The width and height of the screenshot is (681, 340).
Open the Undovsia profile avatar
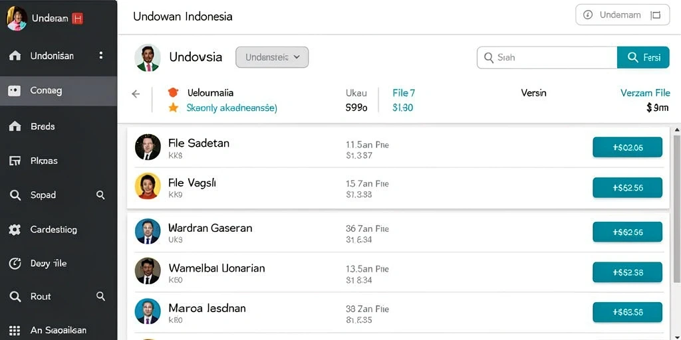click(147, 58)
